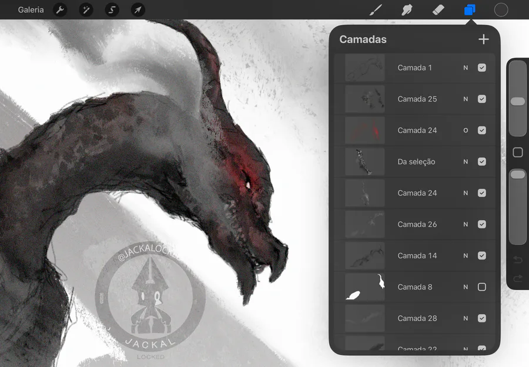
Task: Adjust the brush opacity slider
Action: (517, 207)
